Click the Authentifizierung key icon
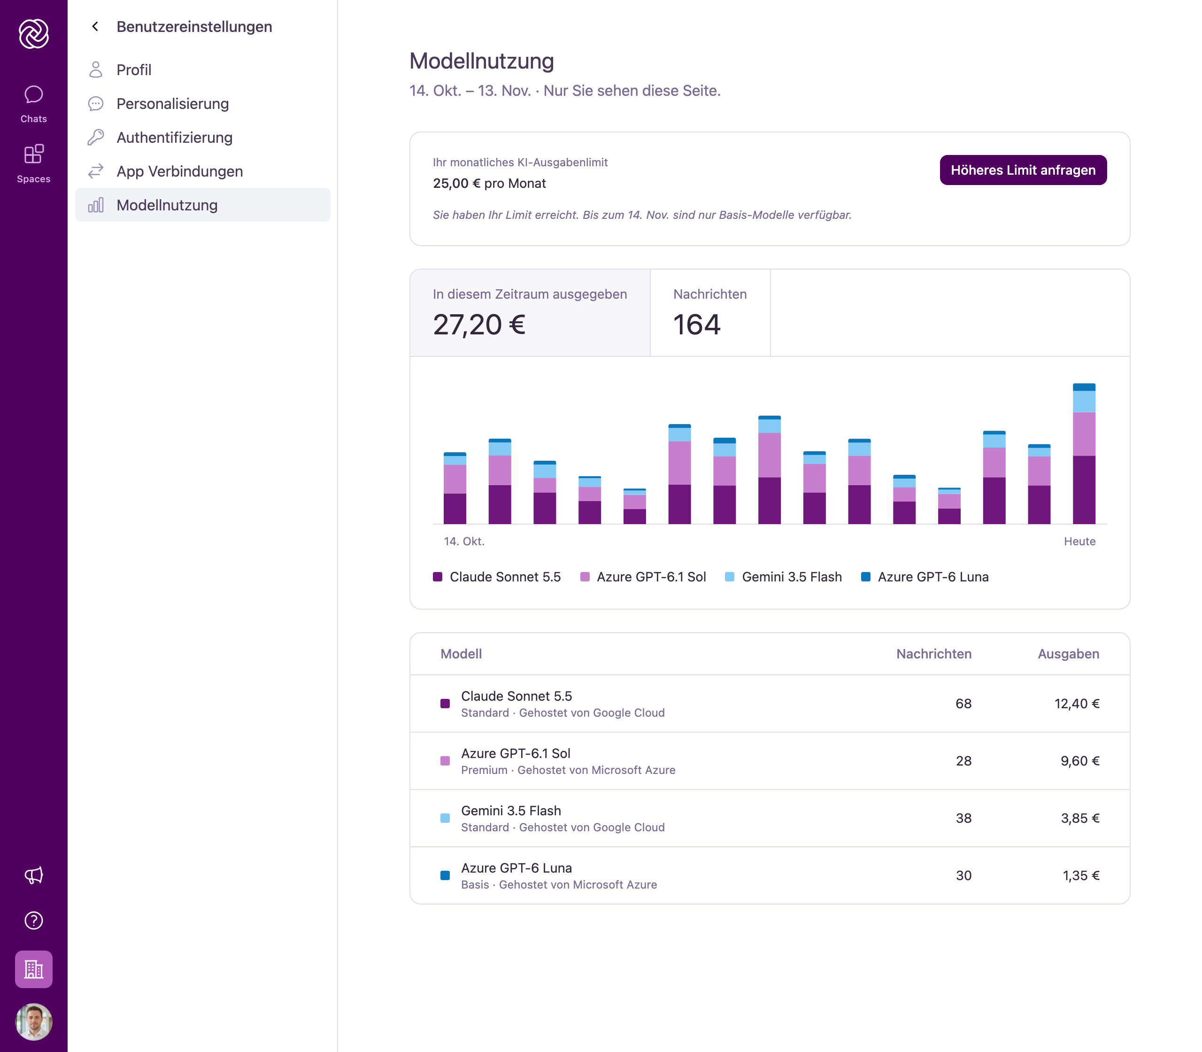Image resolution: width=1202 pixels, height=1052 pixels. click(96, 137)
